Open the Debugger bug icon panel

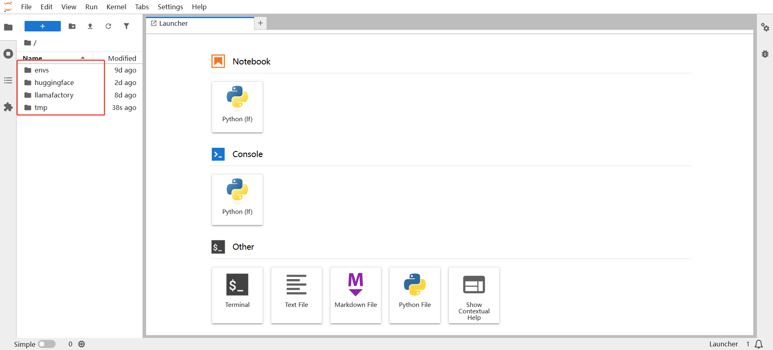coord(765,54)
